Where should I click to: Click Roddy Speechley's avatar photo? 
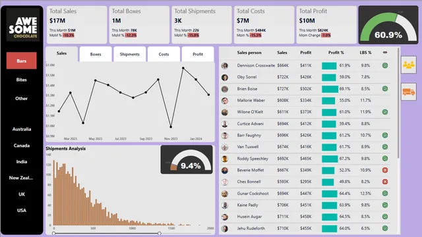[x=225, y=159]
